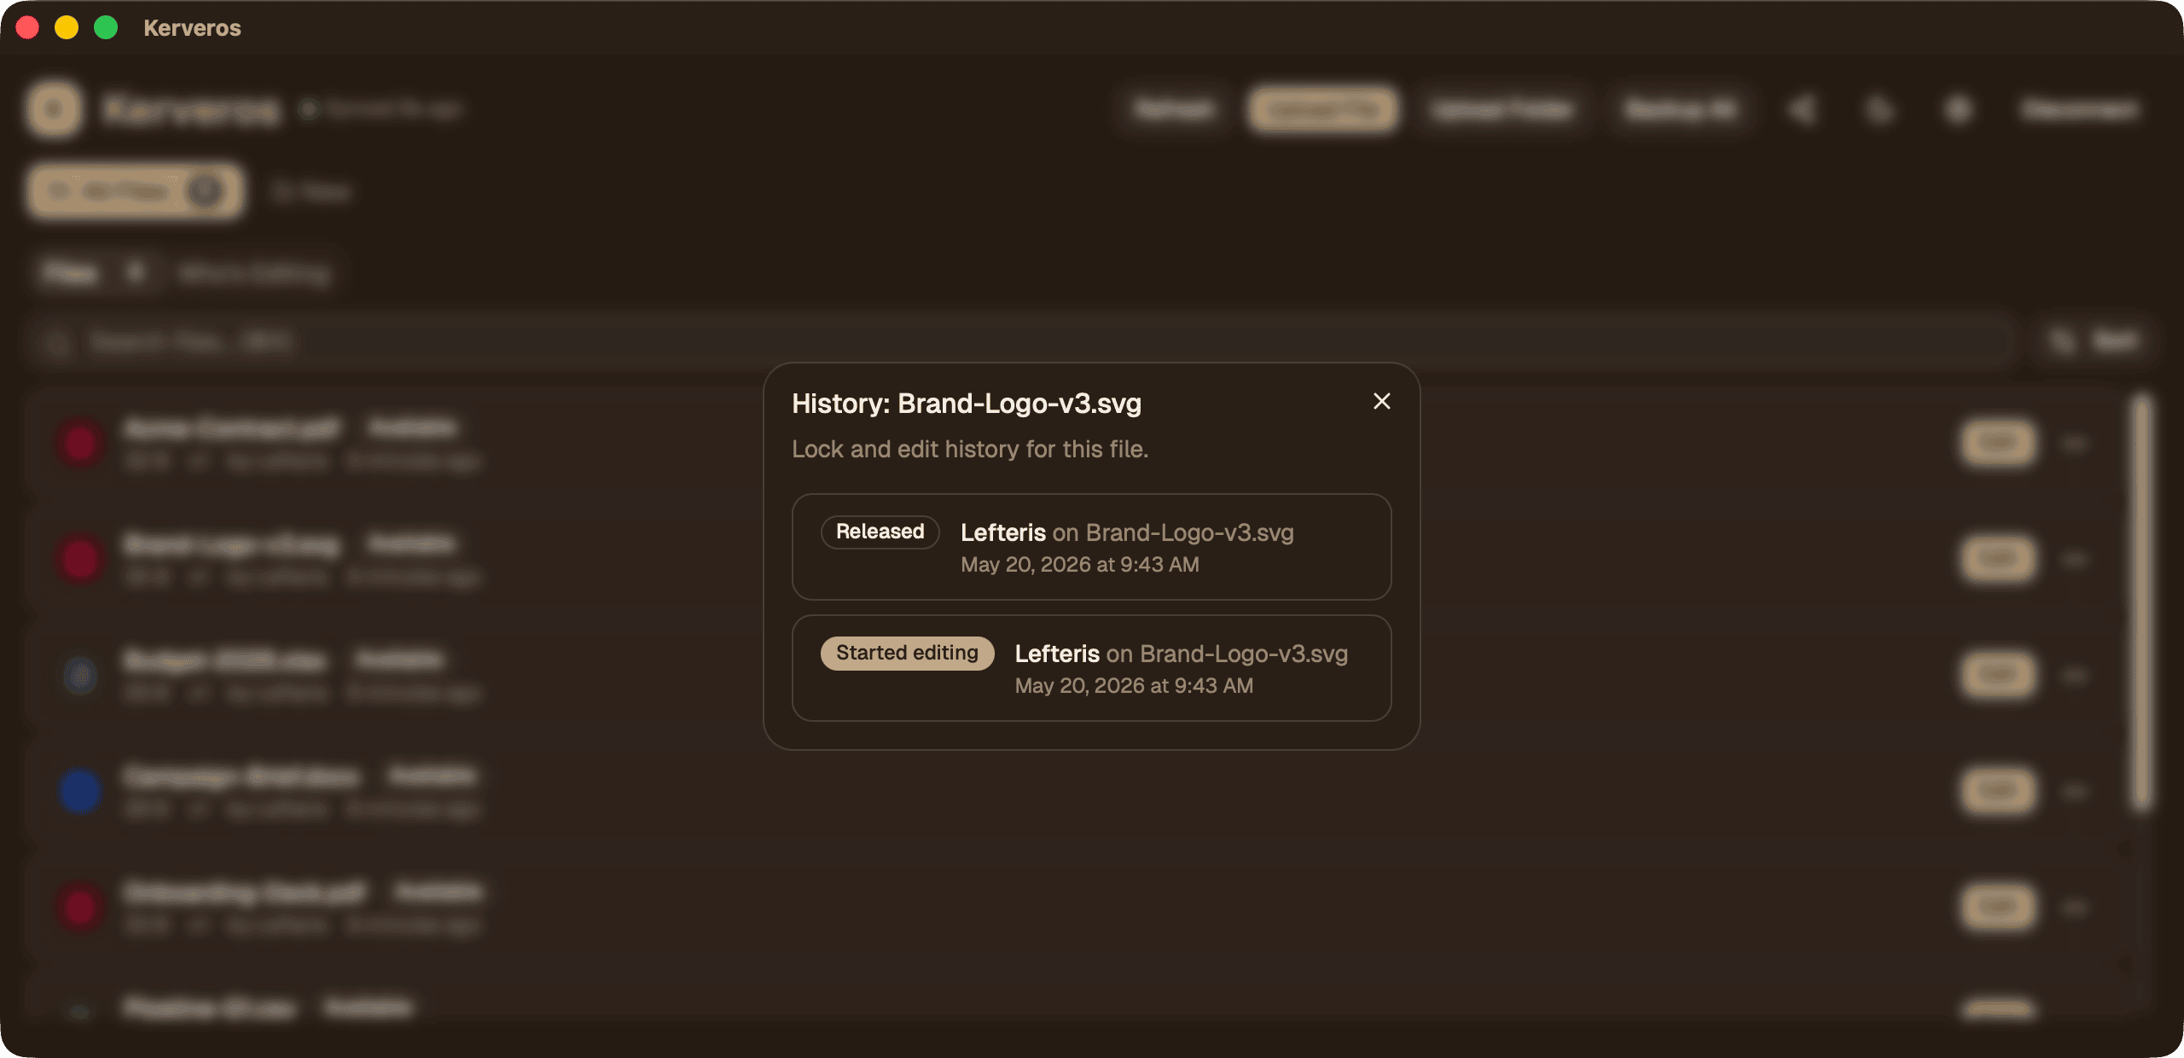Click the "Started editing" badge

(x=907, y=653)
